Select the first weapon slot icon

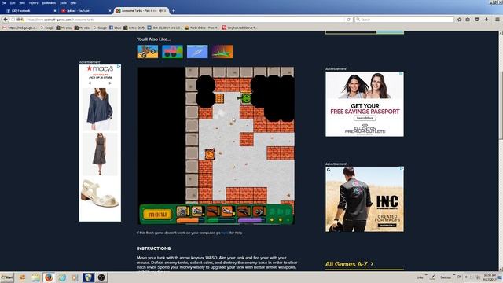182,211
